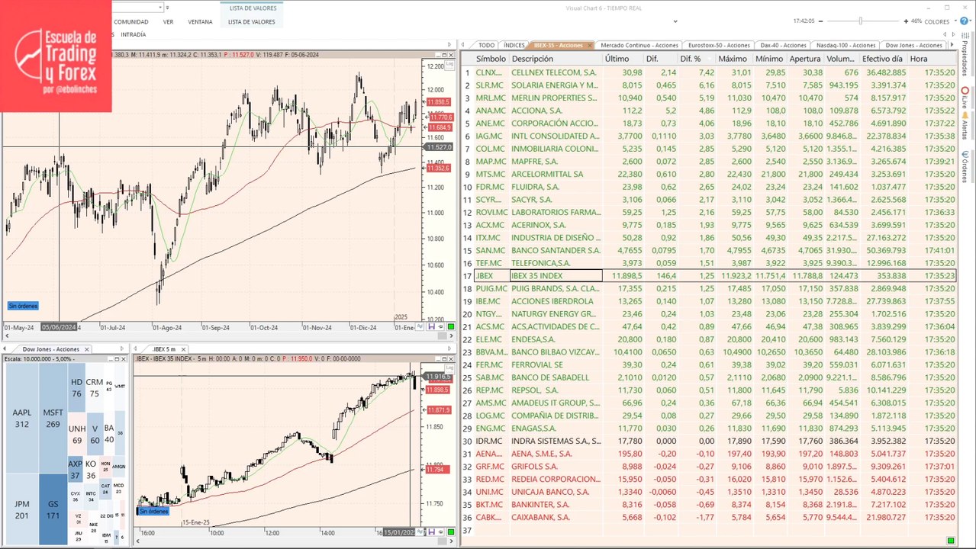This screenshot has height=549, width=976.
Task: Click the MSFT tile in the heatmap
Action: [53, 419]
